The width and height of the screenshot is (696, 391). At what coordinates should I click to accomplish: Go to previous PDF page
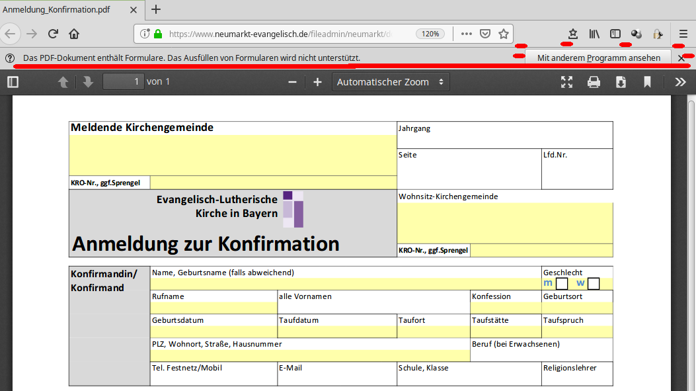(63, 82)
